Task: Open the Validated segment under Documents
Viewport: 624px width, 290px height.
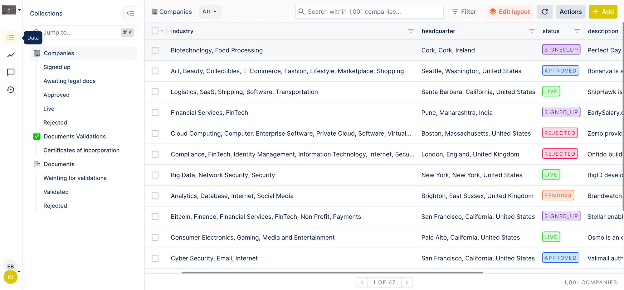Action: tap(56, 192)
